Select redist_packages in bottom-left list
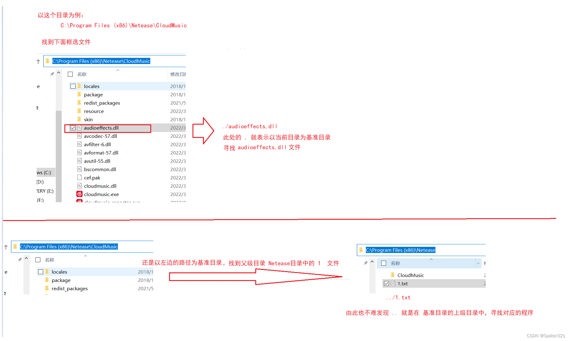Viewport: 570px width, 341px height. [70, 288]
